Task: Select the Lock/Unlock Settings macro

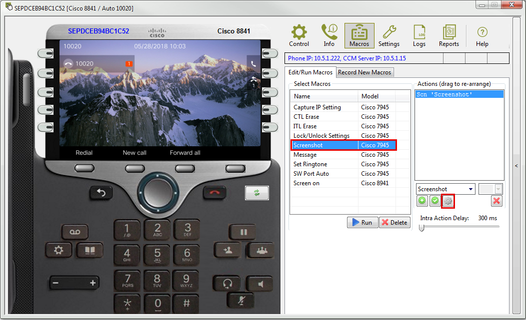Action: tap(350, 135)
